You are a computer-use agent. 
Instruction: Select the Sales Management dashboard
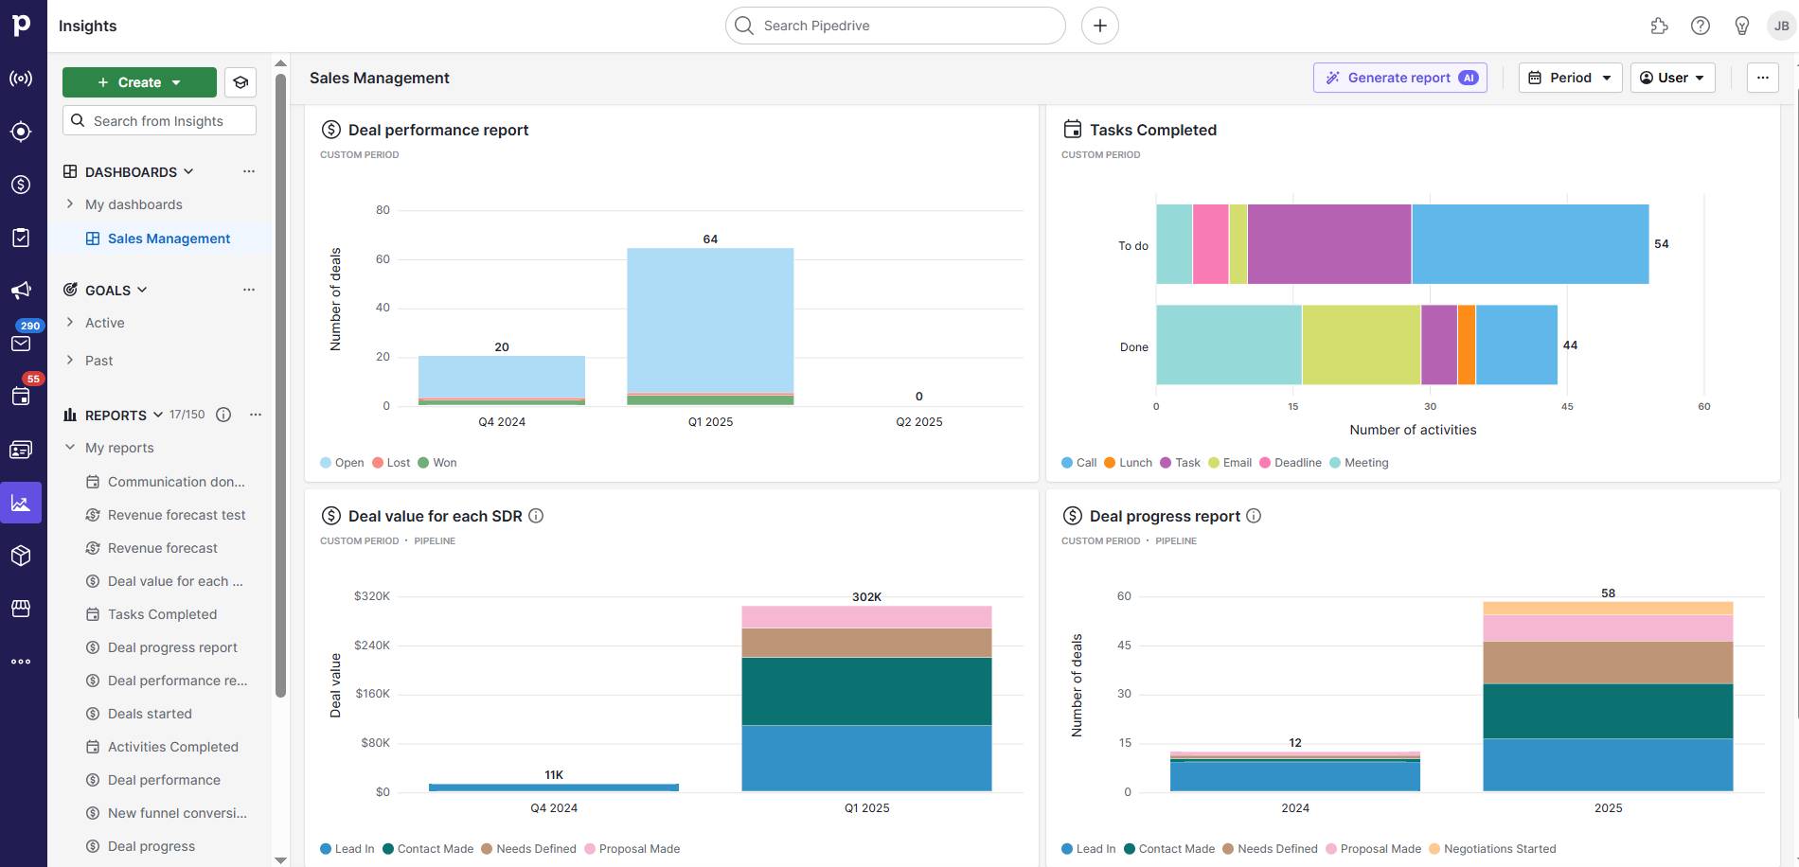pyautogui.click(x=168, y=238)
